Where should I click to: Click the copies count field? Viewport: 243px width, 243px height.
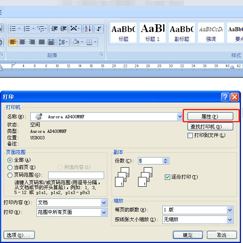(150, 161)
